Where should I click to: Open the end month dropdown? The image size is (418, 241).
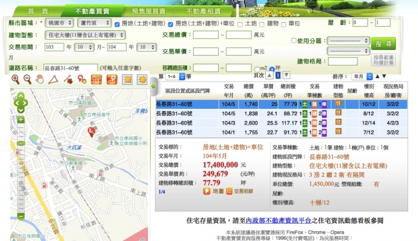click(146, 47)
